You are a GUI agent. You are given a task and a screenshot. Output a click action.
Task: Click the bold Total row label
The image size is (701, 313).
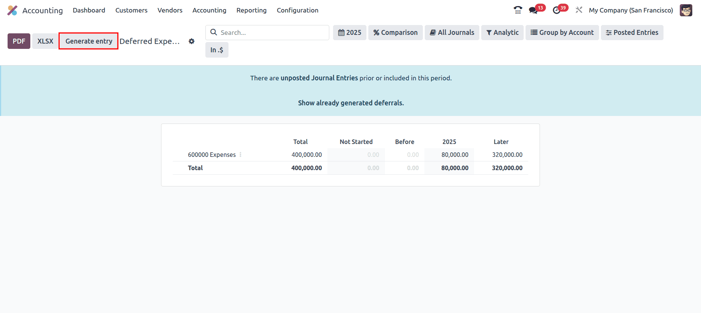(x=196, y=168)
